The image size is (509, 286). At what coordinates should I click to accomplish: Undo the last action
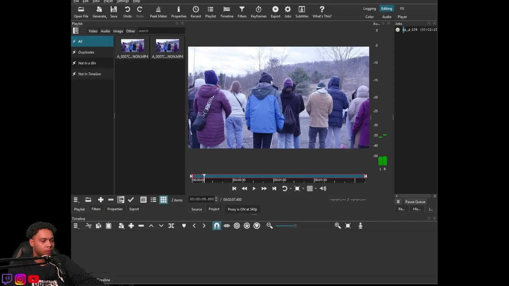[x=127, y=12]
